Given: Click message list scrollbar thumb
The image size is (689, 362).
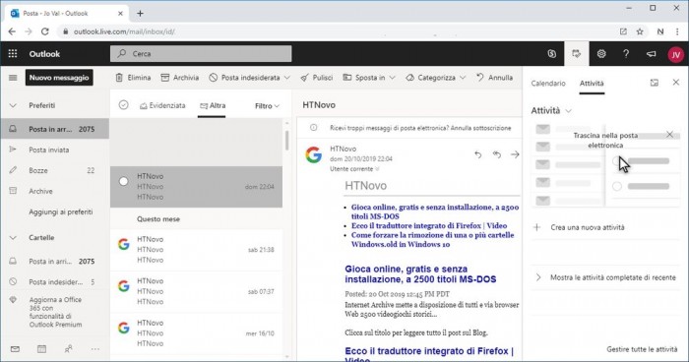Looking at the screenshot, I should click(287, 140).
